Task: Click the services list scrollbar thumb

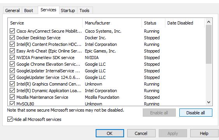Action: tap(208, 44)
